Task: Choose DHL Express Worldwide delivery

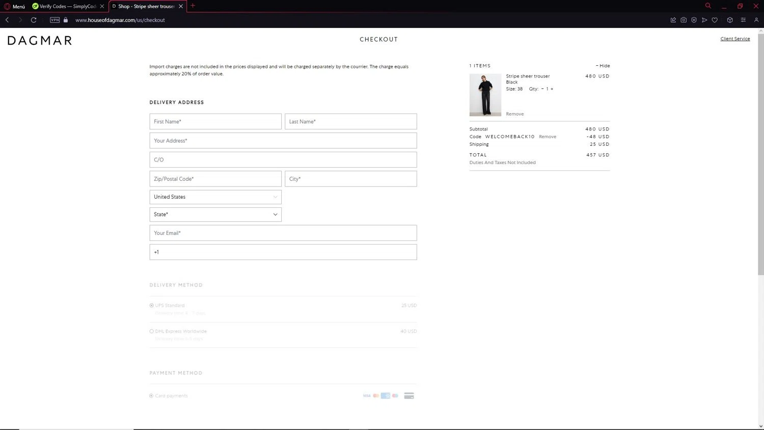Action: coord(152,331)
